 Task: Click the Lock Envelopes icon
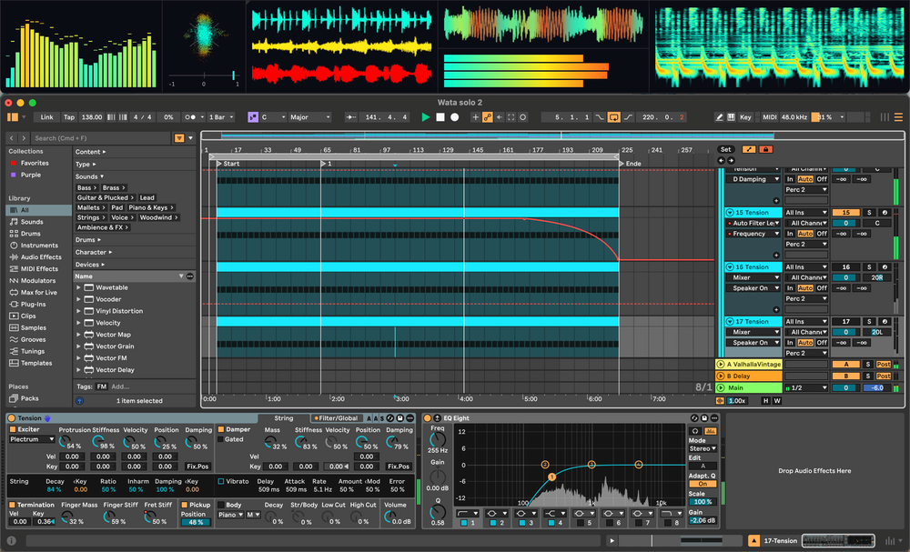coord(766,149)
